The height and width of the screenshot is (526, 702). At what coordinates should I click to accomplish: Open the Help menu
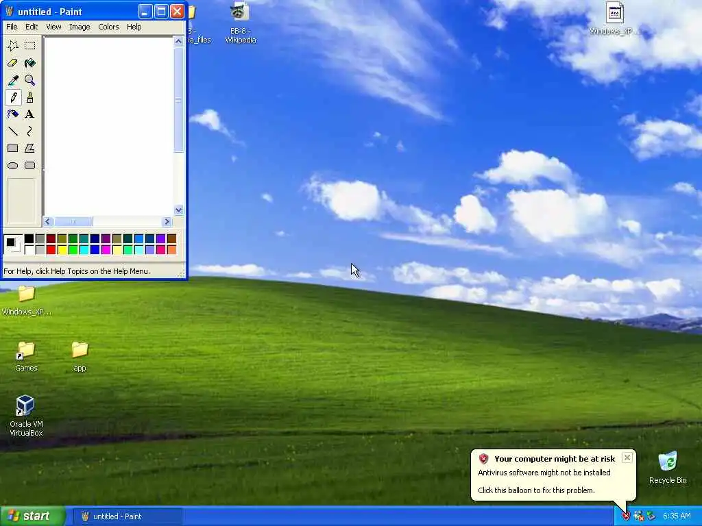click(134, 27)
